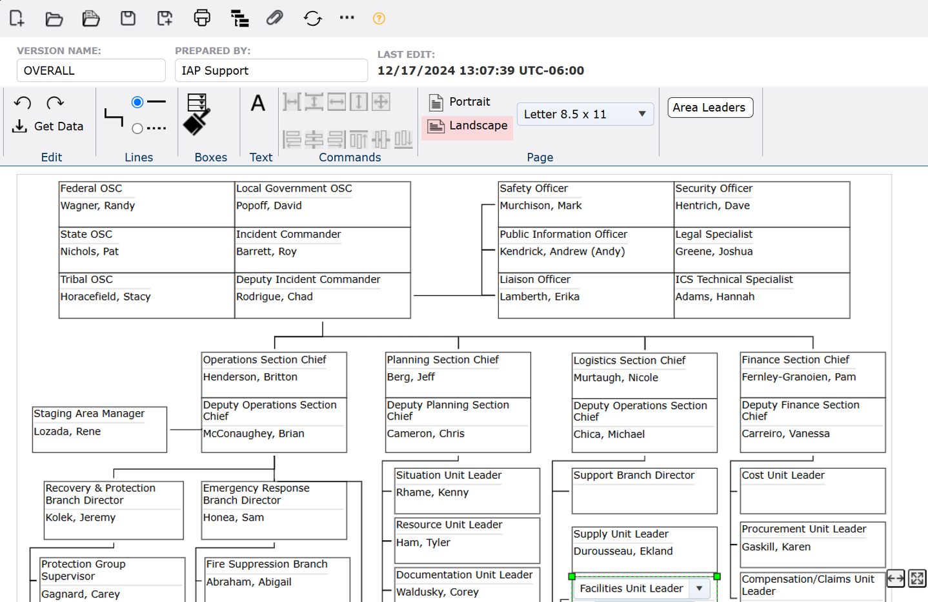
Task: Edit the VERSION NAME field showing OVERALL
Action: click(x=90, y=70)
